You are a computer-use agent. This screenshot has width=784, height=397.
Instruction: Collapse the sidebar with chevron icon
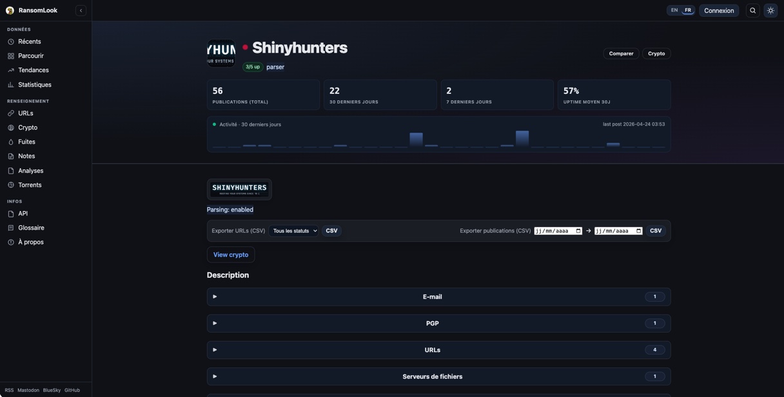click(81, 10)
